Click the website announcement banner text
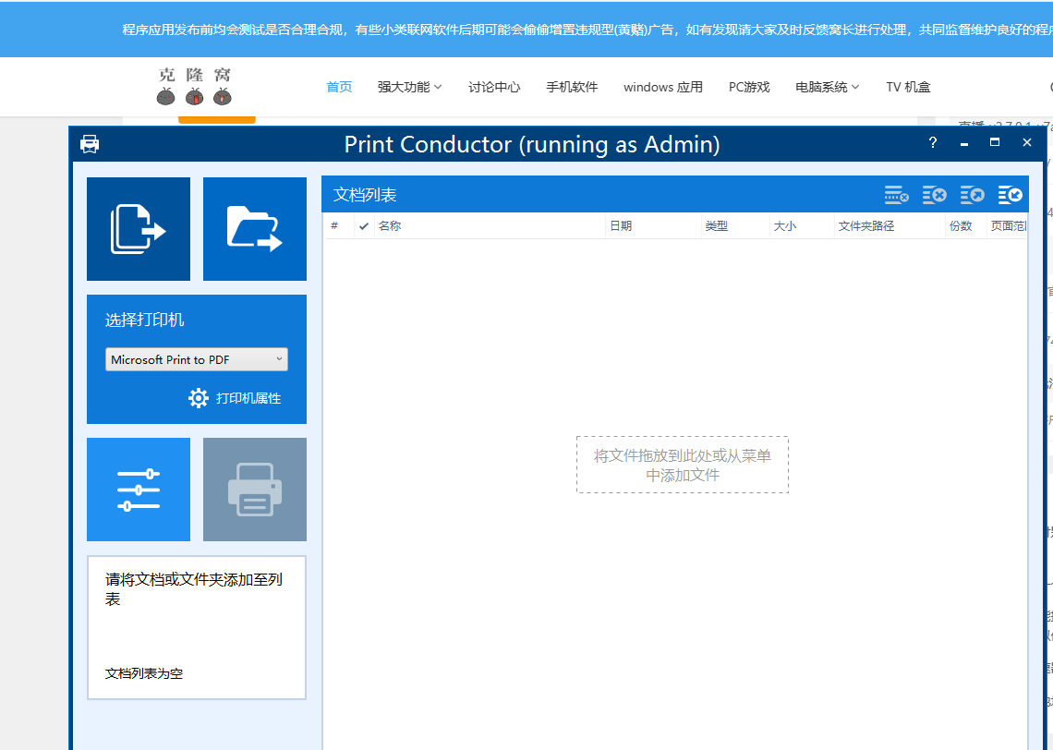1053x750 pixels. (587, 30)
